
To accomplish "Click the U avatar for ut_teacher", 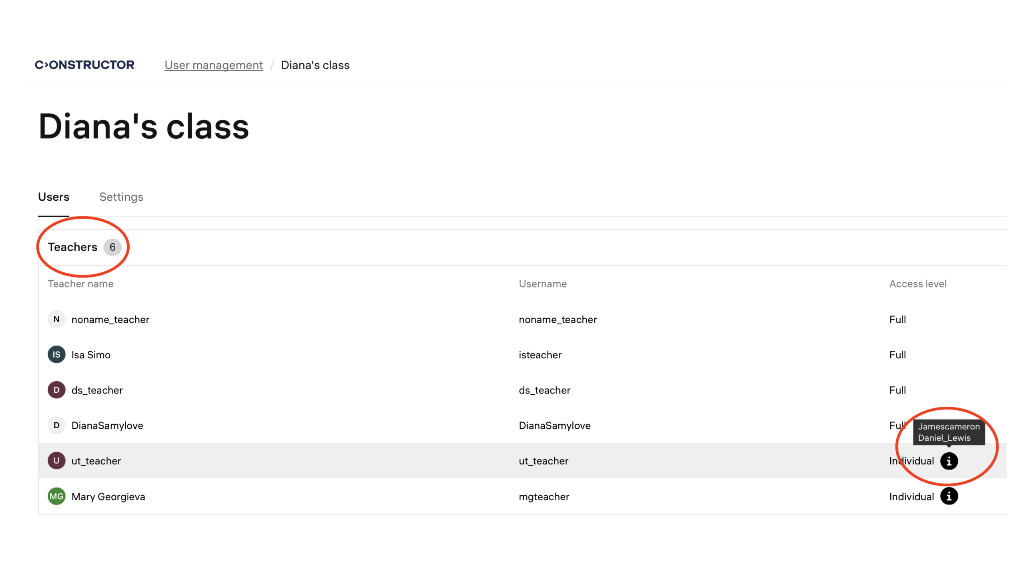I will (56, 461).
